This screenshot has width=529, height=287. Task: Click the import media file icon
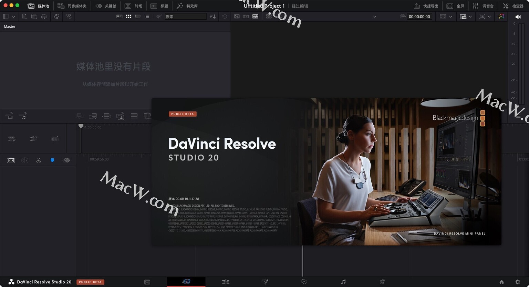click(x=24, y=16)
